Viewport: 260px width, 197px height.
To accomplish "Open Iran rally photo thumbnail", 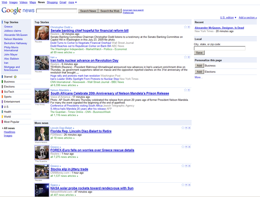I will [42, 63].
